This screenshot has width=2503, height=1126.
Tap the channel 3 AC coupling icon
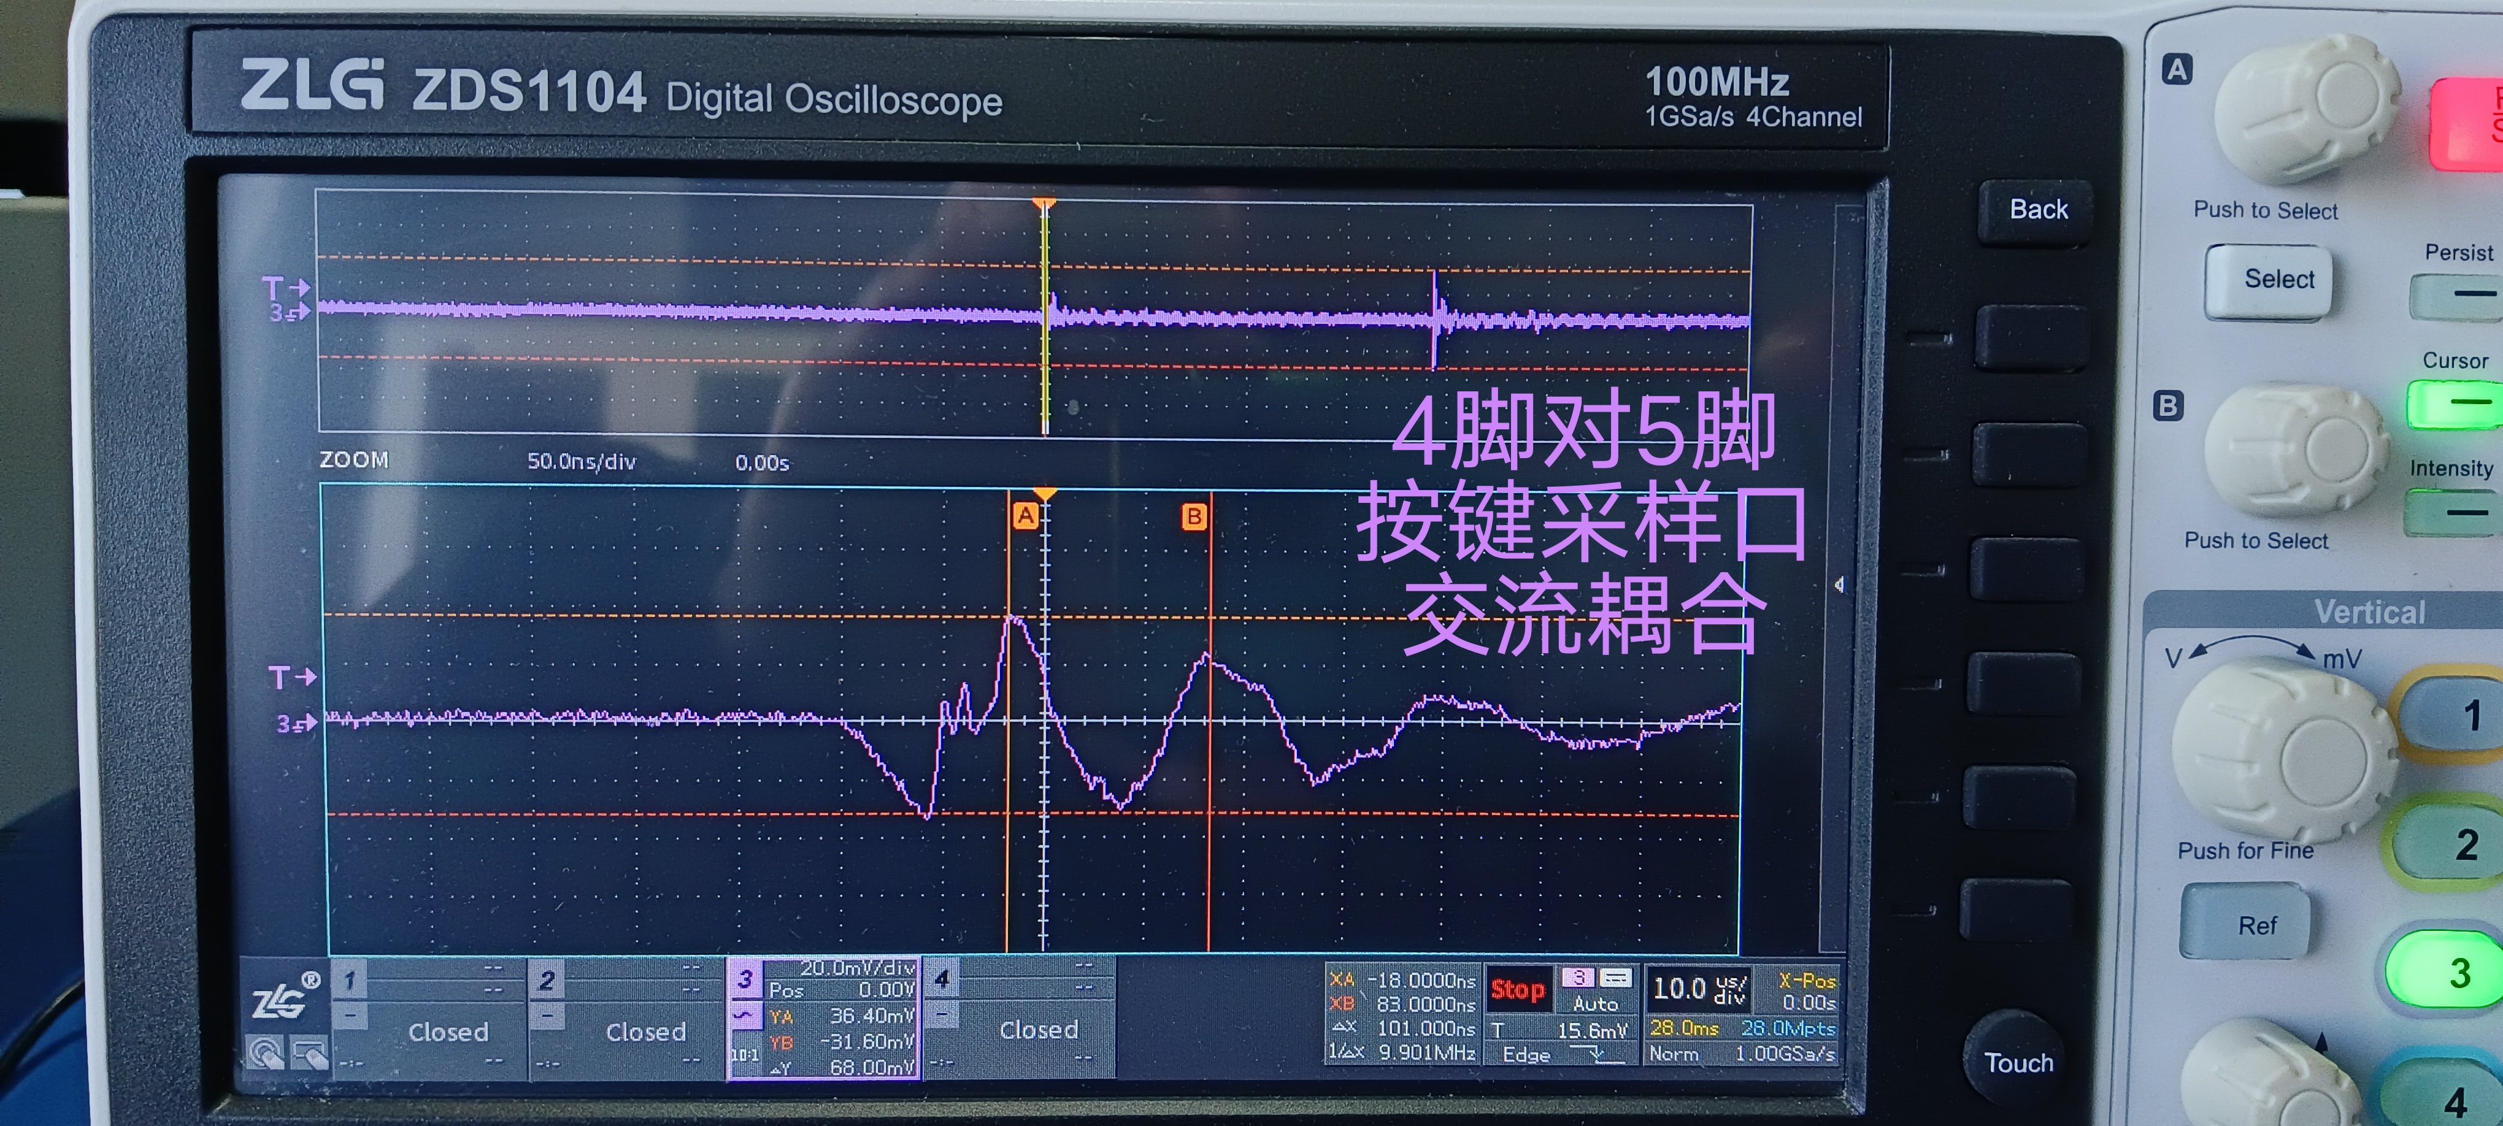(x=744, y=1015)
